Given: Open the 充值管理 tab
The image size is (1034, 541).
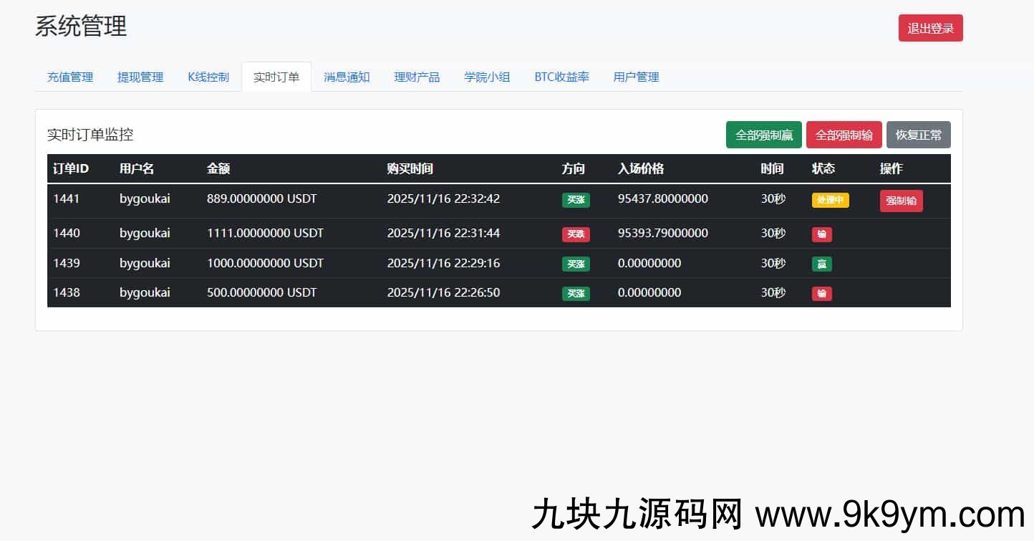Looking at the screenshot, I should click(x=70, y=77).
